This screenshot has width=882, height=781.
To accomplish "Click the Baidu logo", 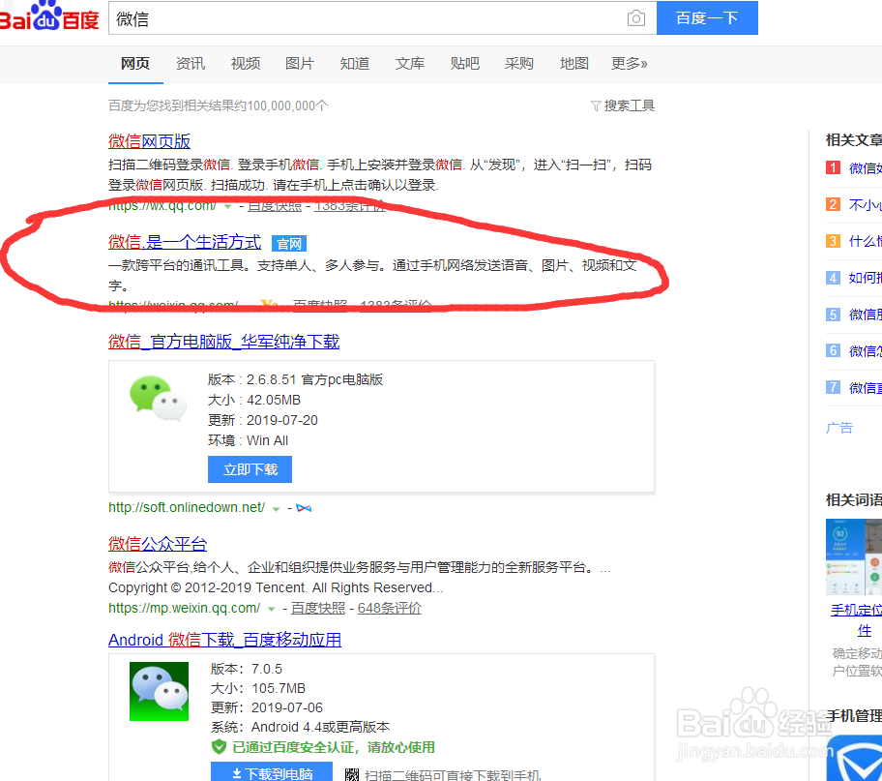I will (48, 17).
